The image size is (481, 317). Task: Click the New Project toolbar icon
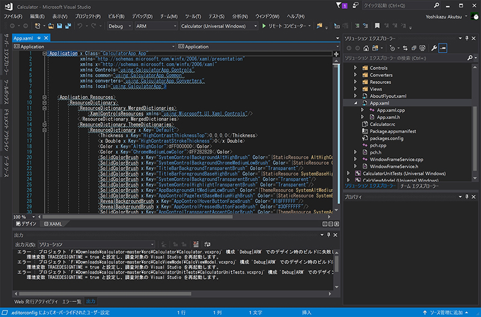[x=37, y=26]
